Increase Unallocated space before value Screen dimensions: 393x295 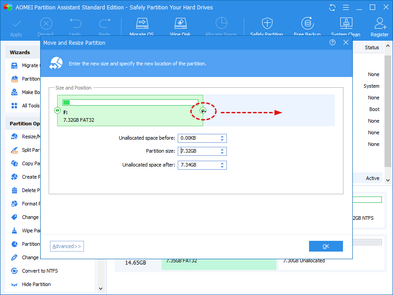coord(222,136)
